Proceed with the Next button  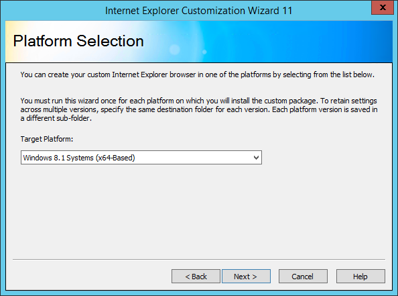pyautogui.click(x=246, y=276)
